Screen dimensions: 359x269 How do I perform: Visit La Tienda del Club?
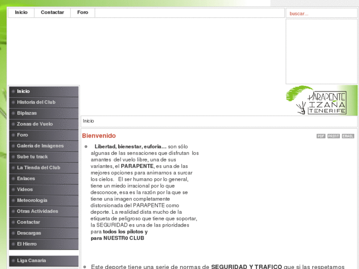pyautogui.click(x=44, y=168)
